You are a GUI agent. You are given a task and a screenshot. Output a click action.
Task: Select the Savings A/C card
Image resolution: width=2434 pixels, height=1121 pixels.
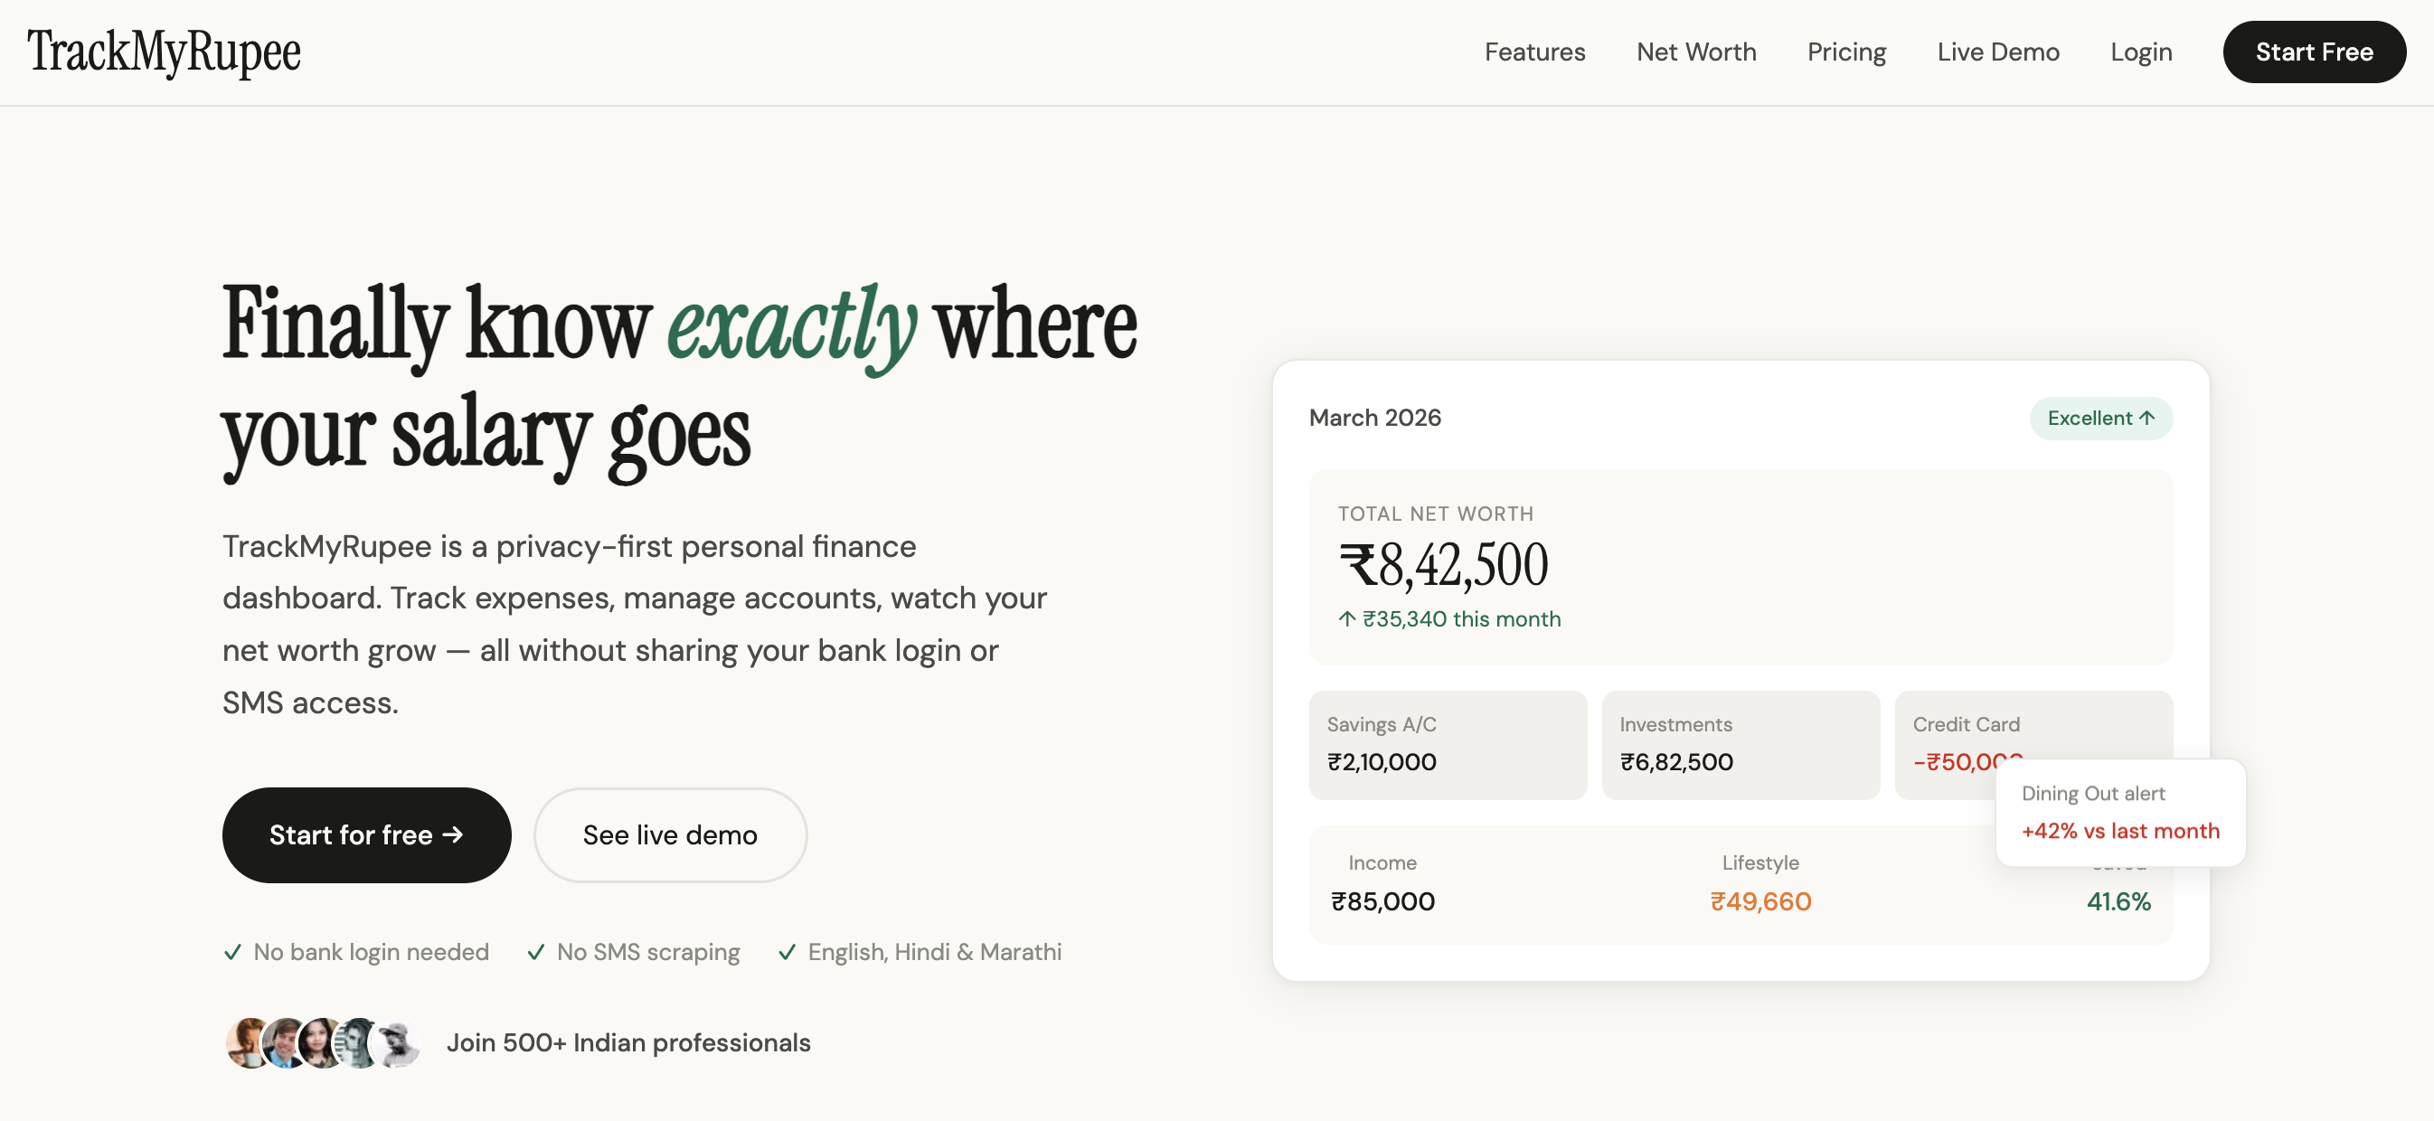pos(1447,744)
